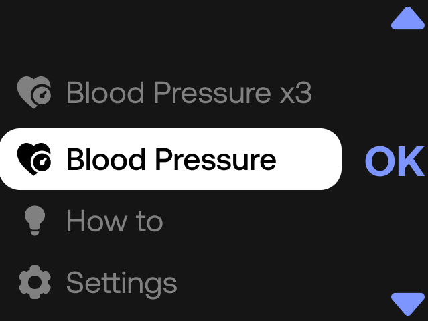Click the gear icon next to Settings

point(35,282)
